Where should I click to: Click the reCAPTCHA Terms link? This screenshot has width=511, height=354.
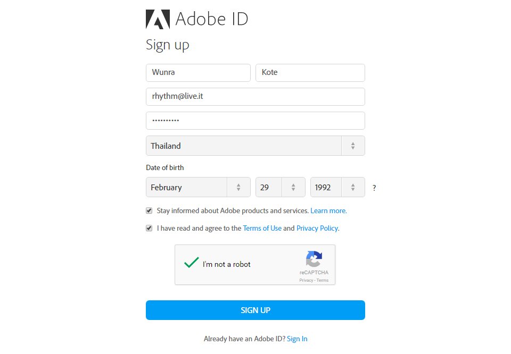(323, 280)
